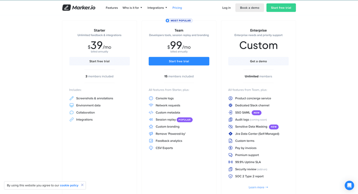Click the Marker.io logo
This screenshot has width=358, height=194.
coord(78,8)
